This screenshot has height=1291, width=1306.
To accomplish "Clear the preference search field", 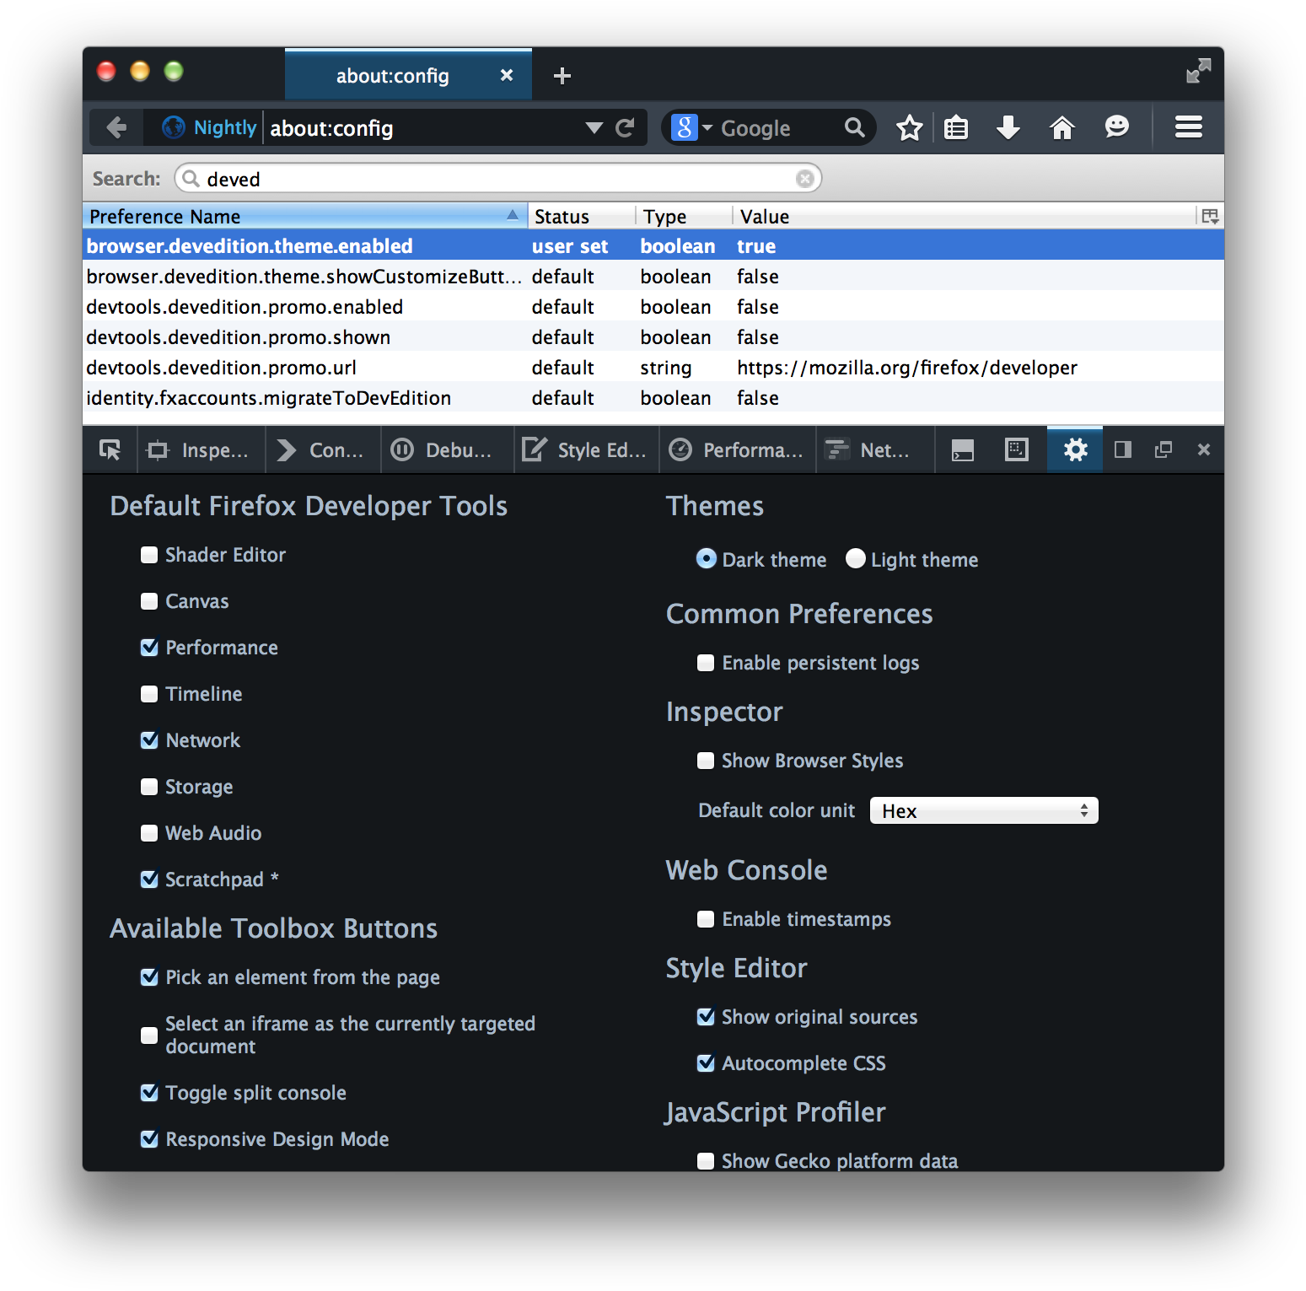I will point(804,179).
